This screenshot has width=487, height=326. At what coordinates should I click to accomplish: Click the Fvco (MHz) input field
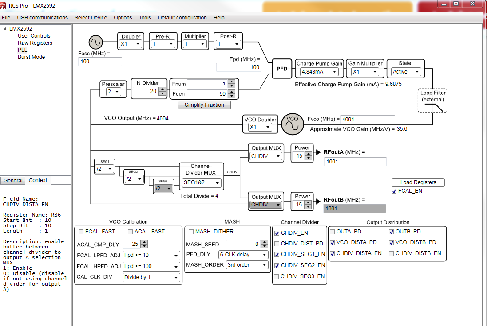click(x=368, y=119)
